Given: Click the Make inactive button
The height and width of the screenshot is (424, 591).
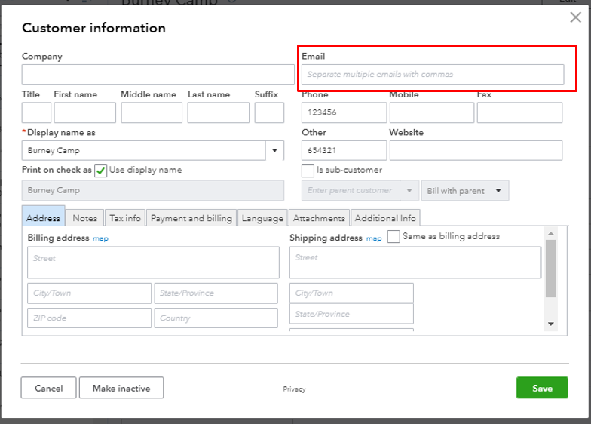Looking at the screenshot, I should coord(121,389).
